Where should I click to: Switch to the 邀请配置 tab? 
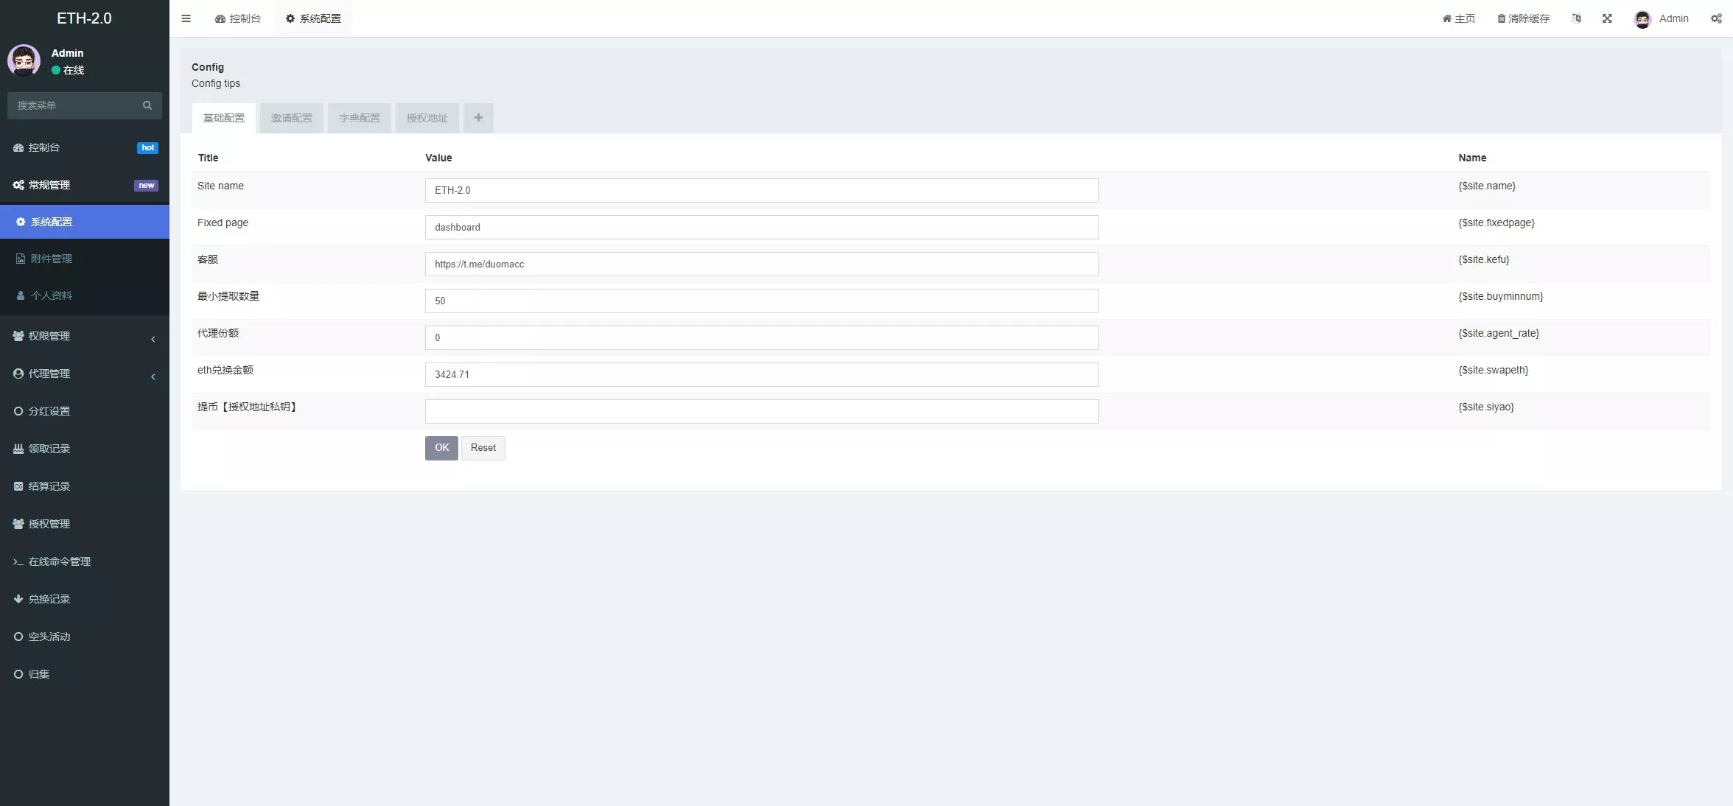point(291,118)
